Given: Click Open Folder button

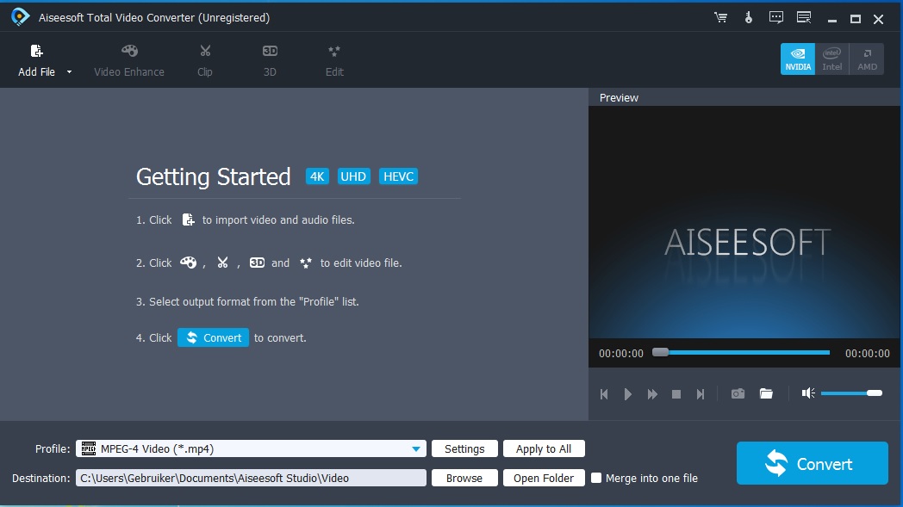Looking at the screenshot, I should coord(544,479).
